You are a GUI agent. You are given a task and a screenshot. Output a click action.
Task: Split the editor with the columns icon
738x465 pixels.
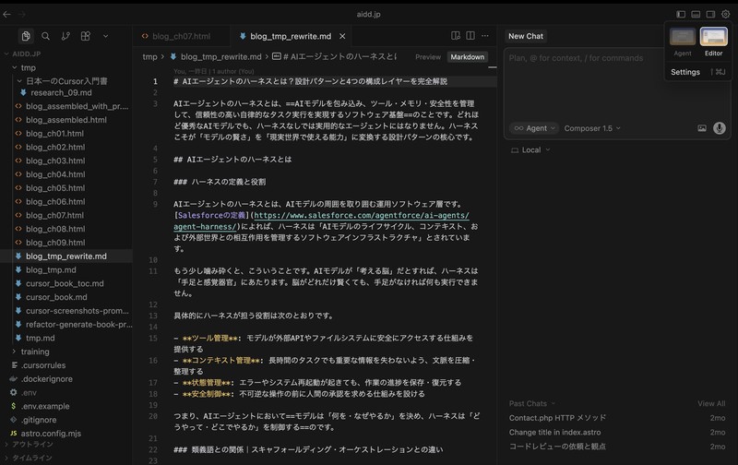[470, 36]
